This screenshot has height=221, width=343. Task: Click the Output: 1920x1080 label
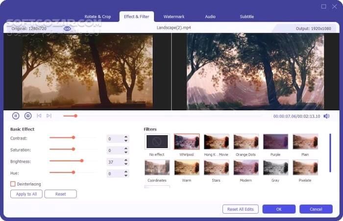[313, 28]
